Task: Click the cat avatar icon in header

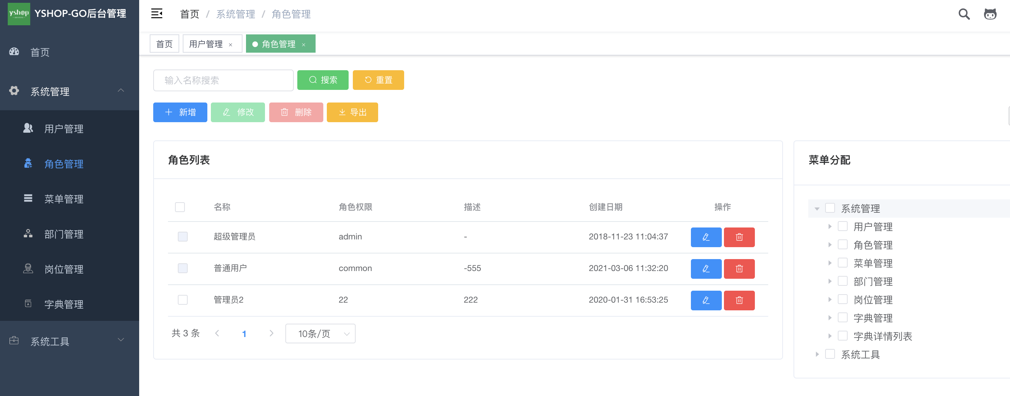Action: pos(990,14)
